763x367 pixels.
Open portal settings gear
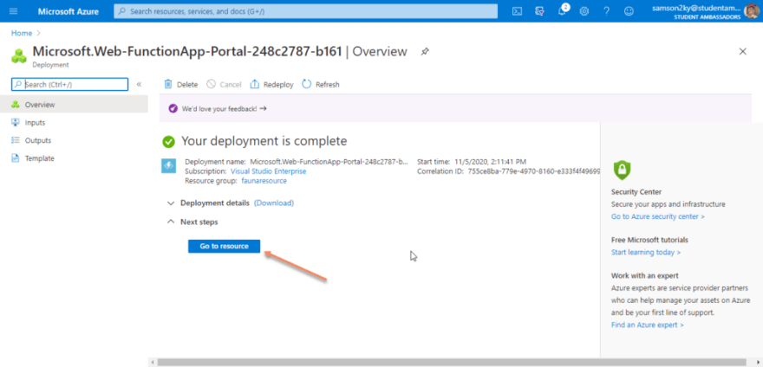(584, 11)
